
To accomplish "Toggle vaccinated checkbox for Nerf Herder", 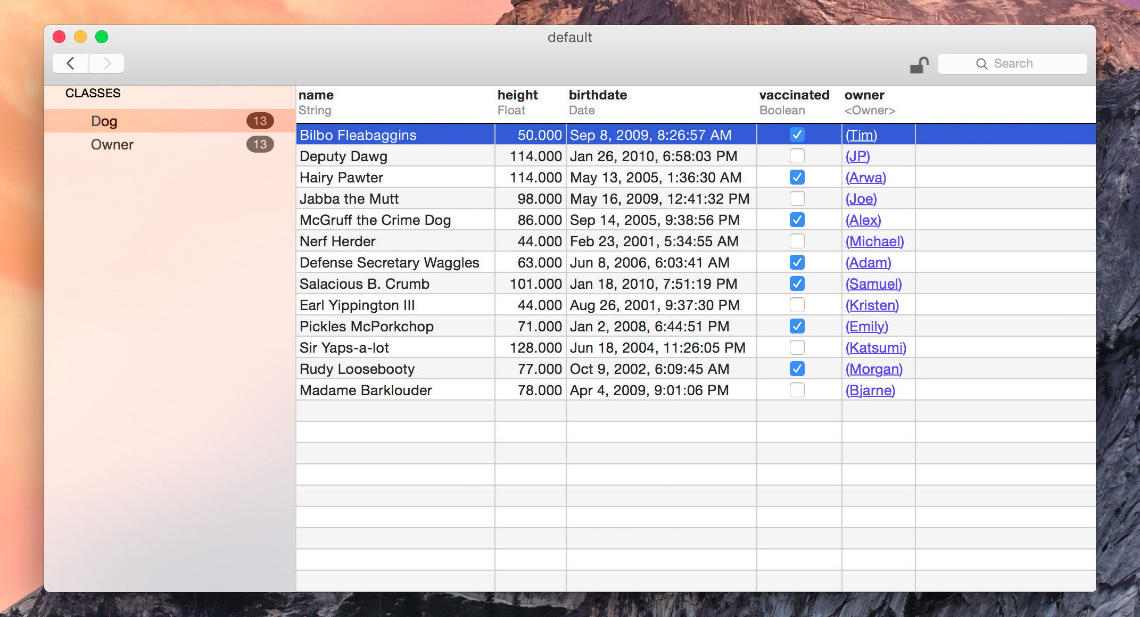I will click(x=797, y=241).
